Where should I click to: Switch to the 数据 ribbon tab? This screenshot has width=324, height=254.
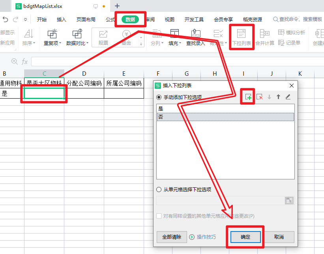(x=130, y=19)
